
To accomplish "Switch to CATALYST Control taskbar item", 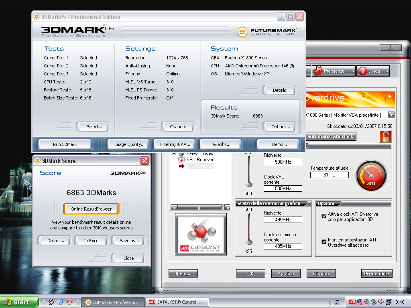I will pos(177,302).
